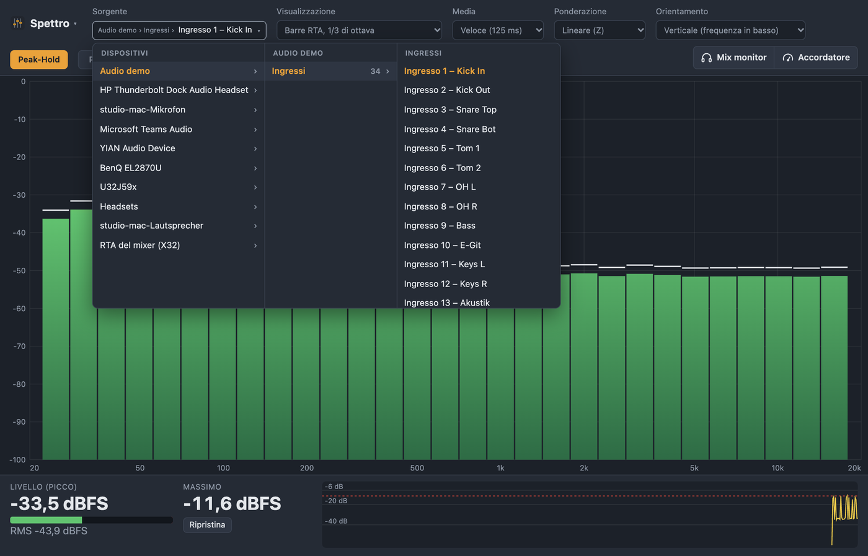Click the chevron next to BenQ EL2870U
Image resolution: width=868 pixels, height=556 pixels.
point(255,168)
